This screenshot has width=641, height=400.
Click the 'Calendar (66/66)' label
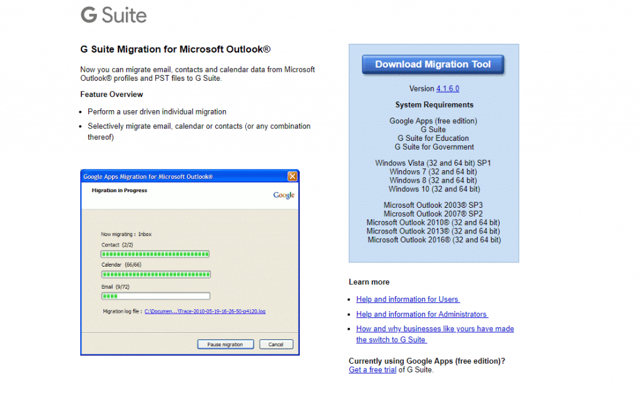pos(121,265)
